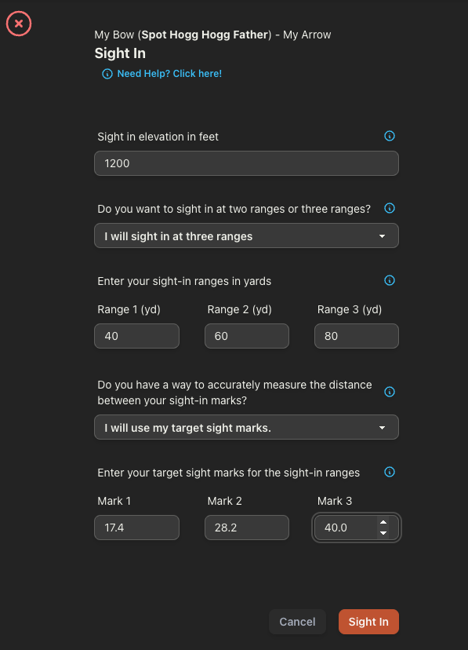Close the Sight In dialog
The image size is (468, 650).
(19, 24)
